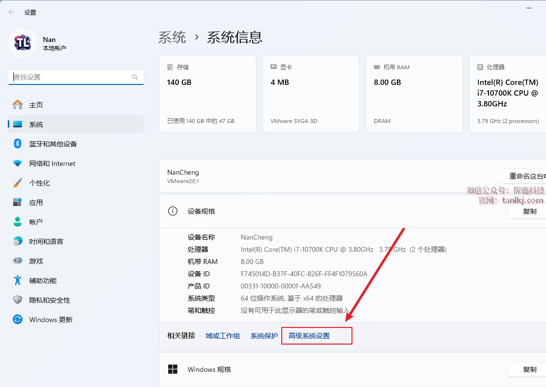Open the 系统保护 link

point(264,336)
